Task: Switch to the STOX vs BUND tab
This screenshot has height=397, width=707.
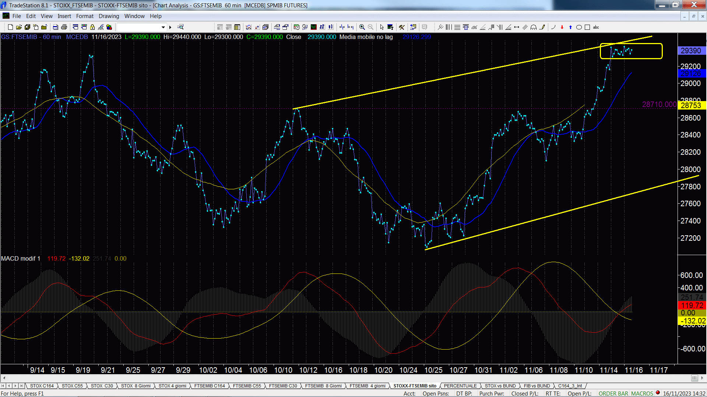Action: click(x=500, y=386)
